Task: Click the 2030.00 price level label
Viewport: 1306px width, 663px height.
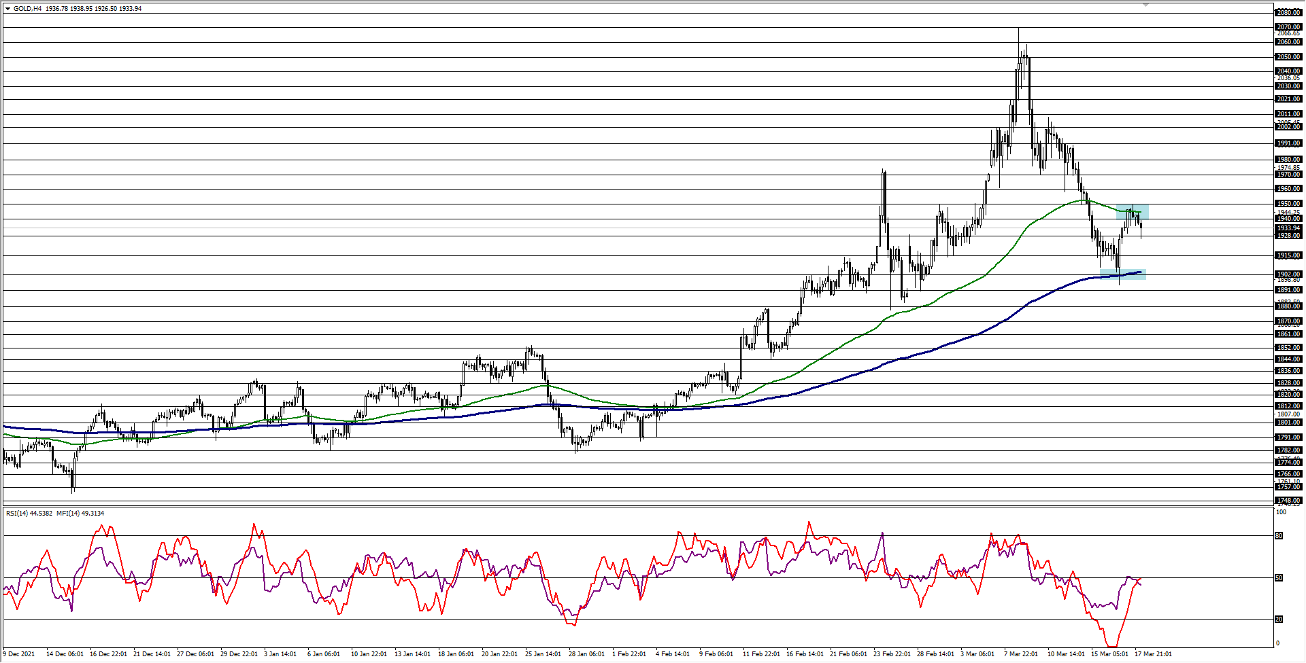Action: tap(1288, 86)
